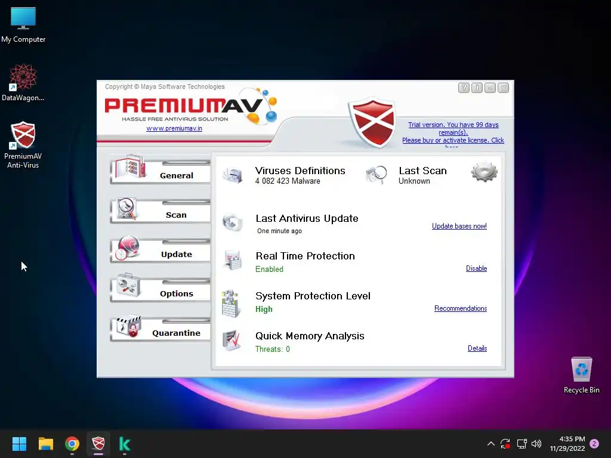Click the sync tray icon with red dot

[505, 444]
